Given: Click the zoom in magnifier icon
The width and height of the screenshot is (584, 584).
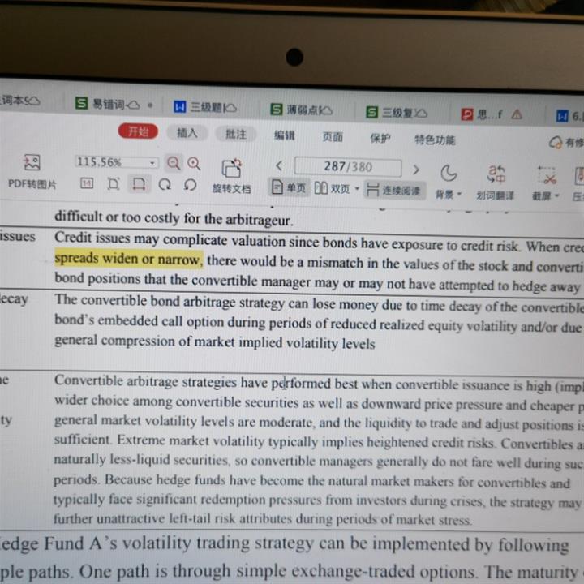Looking at the screenshot, I should (194, 163).
